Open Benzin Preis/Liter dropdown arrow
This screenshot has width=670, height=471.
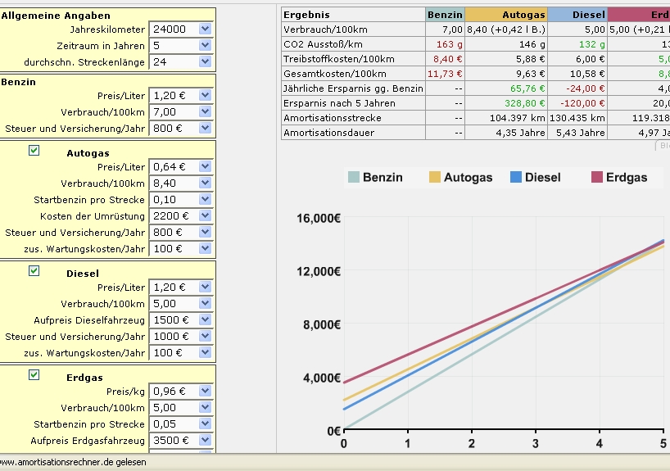point(205,96)
